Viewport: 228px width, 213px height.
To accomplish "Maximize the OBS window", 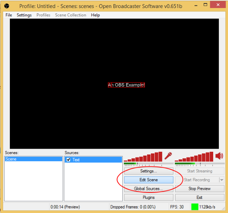I will click(x=200, y=5).
